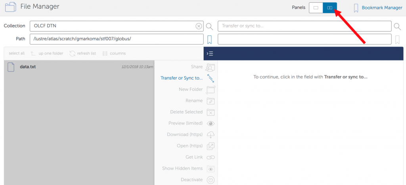Viewport: 406px width, 185px height.
Task: Click the right panel search icon
Action: [397, 26]
